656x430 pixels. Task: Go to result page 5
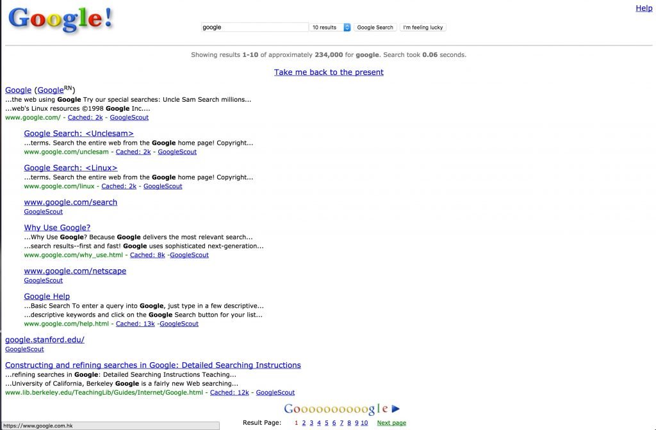[326, 423]
